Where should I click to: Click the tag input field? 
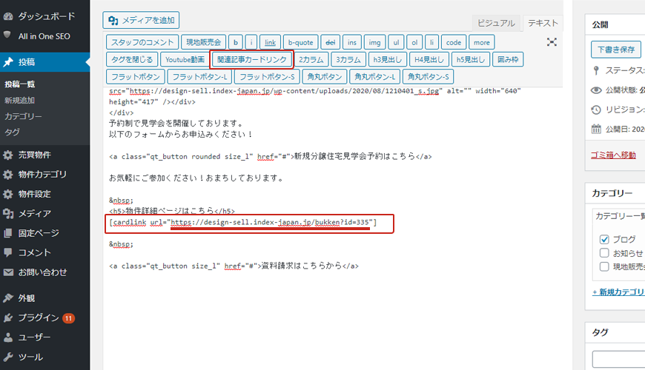click(620, 360)
